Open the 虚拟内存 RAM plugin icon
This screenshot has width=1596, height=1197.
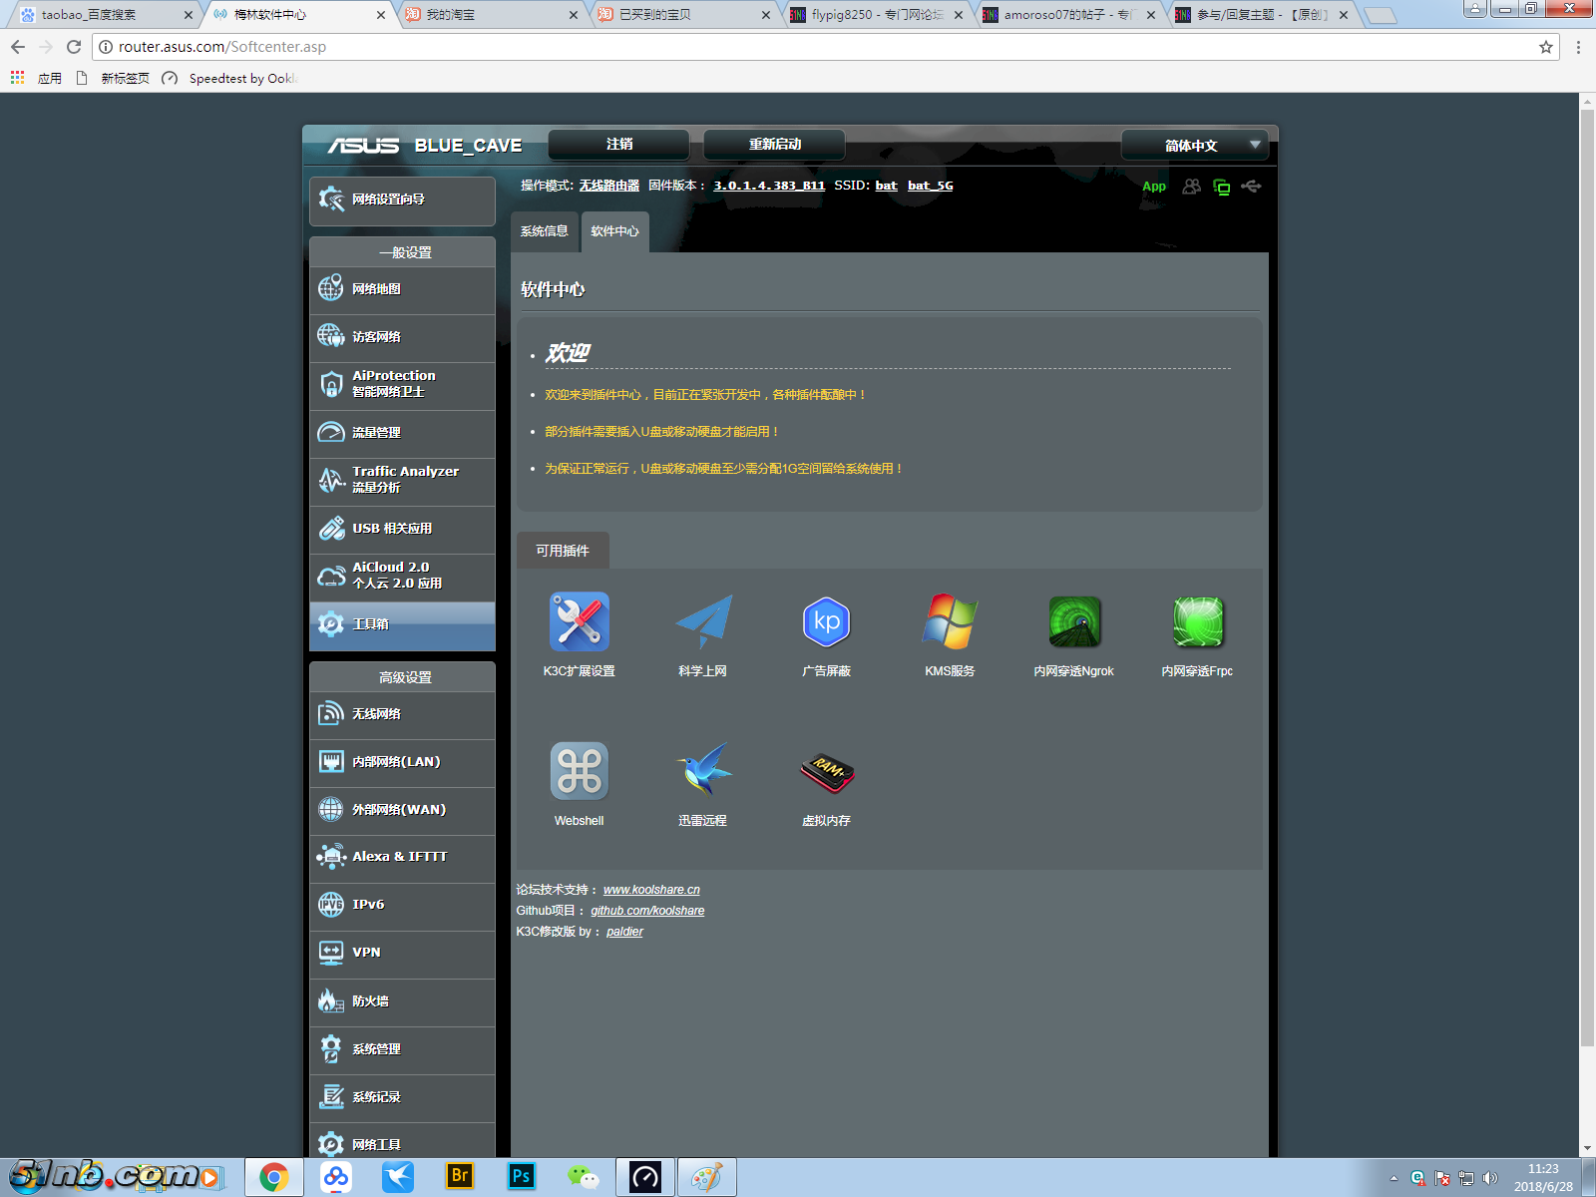point(826,771)
